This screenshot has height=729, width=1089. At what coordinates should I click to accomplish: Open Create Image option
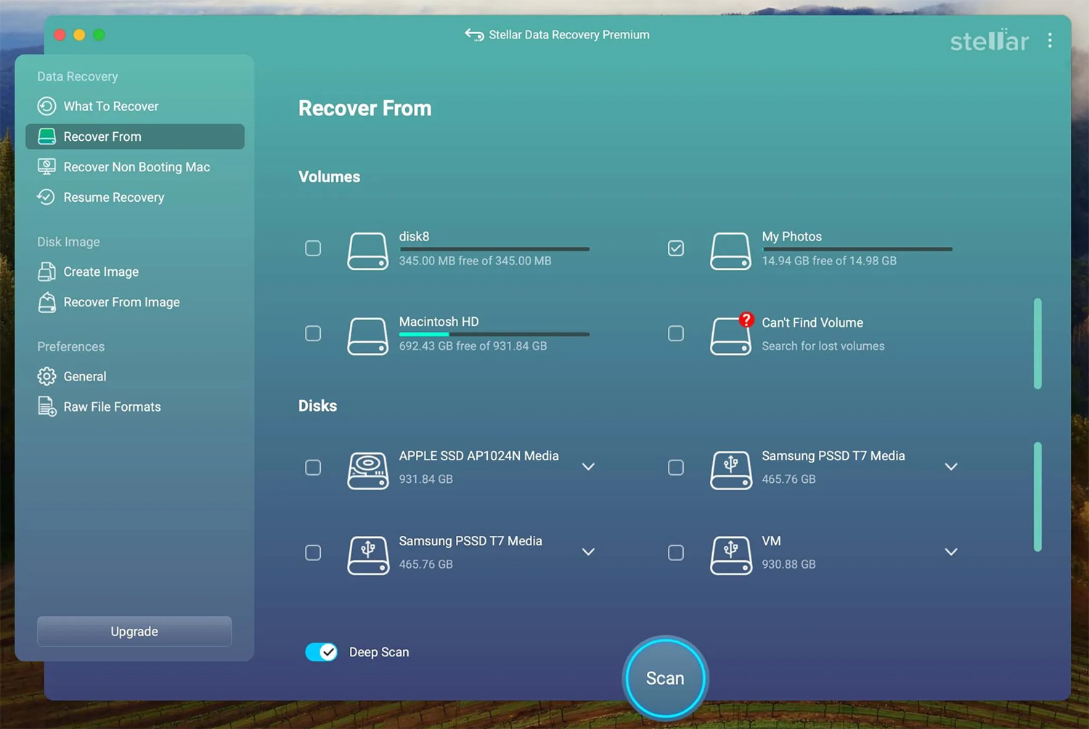(134, 272)
